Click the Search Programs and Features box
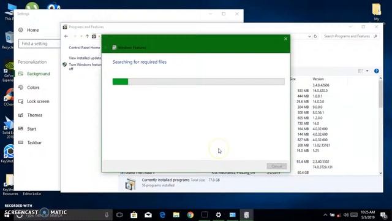 point(350,36)
